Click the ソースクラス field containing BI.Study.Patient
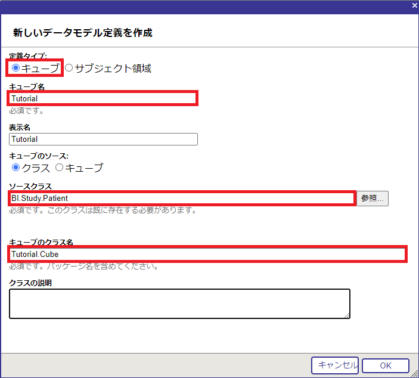Image resolution: width=419 pixels, height=378 pixels. point(182,198)
